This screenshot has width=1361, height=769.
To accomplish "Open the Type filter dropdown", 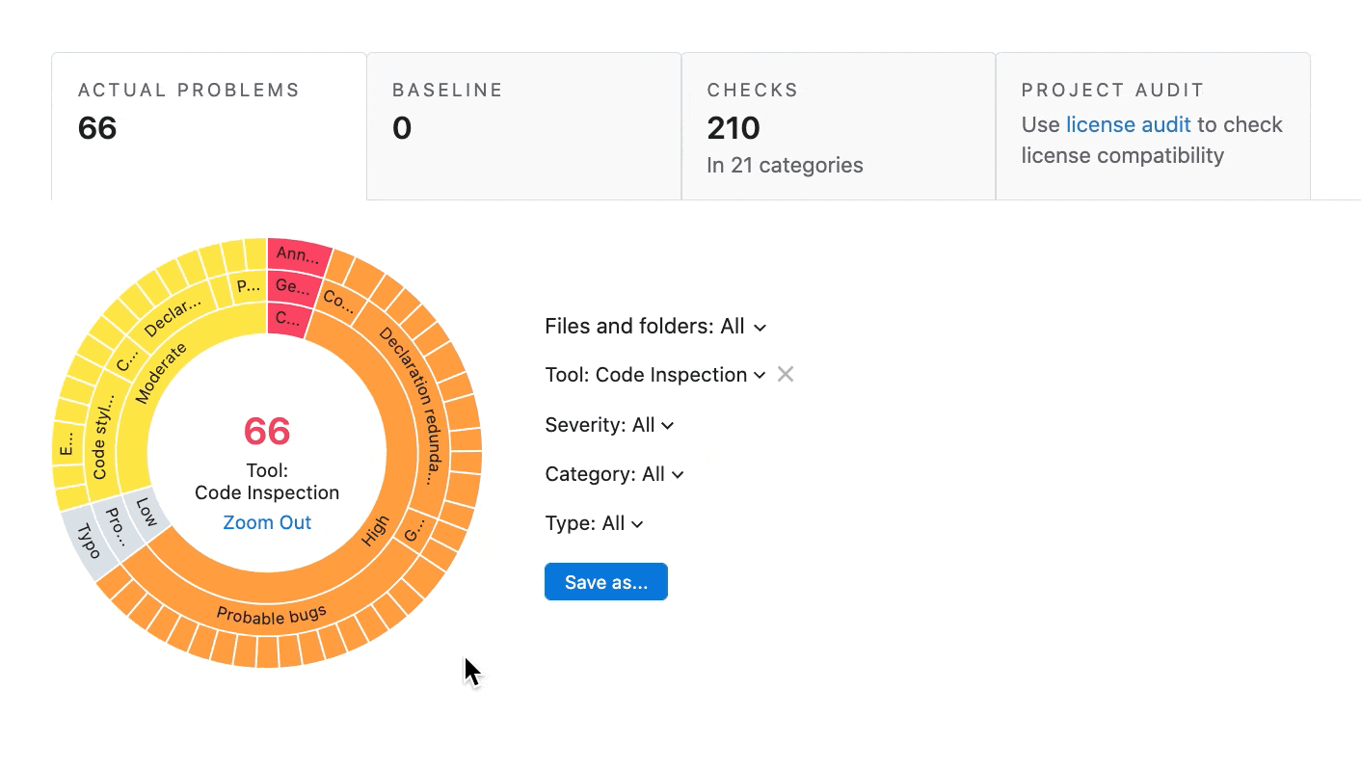I will [594, 523].
